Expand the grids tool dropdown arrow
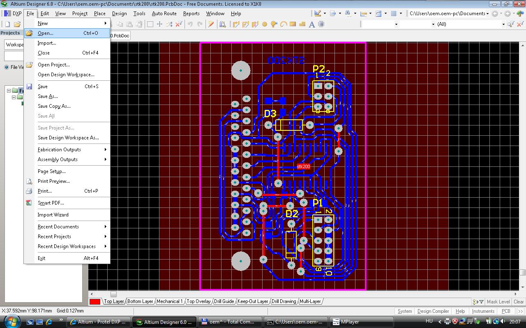The height and width of the screenshot is (328, 526). [x=401, y=14]
